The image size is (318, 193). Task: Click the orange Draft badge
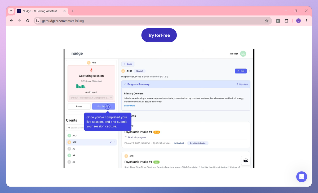tap(157, 132)
